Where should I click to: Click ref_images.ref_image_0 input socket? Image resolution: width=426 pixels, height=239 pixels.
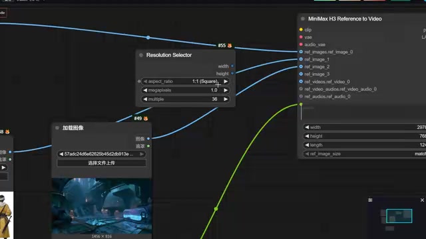pos(301,52)
